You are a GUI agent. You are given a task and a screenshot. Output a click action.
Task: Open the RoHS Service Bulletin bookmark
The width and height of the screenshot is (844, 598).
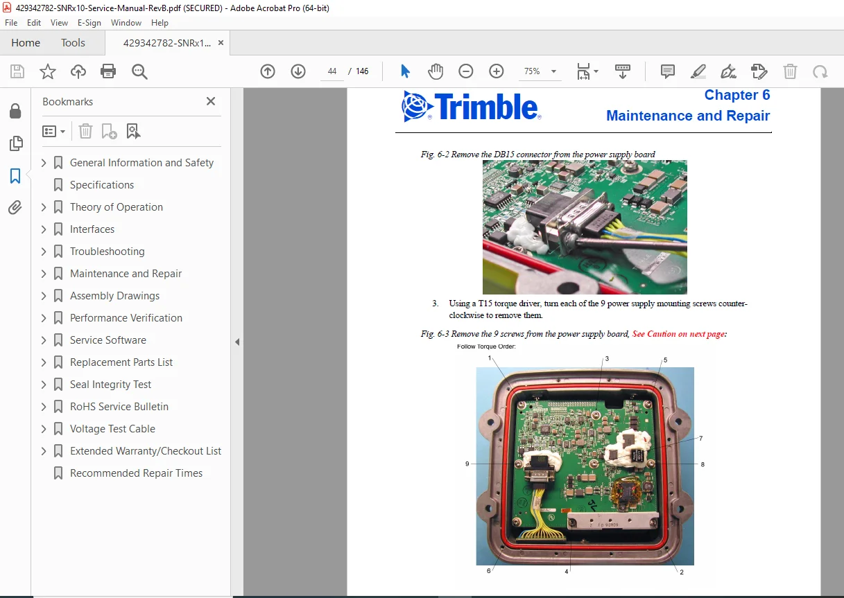[x=119, y=407]
